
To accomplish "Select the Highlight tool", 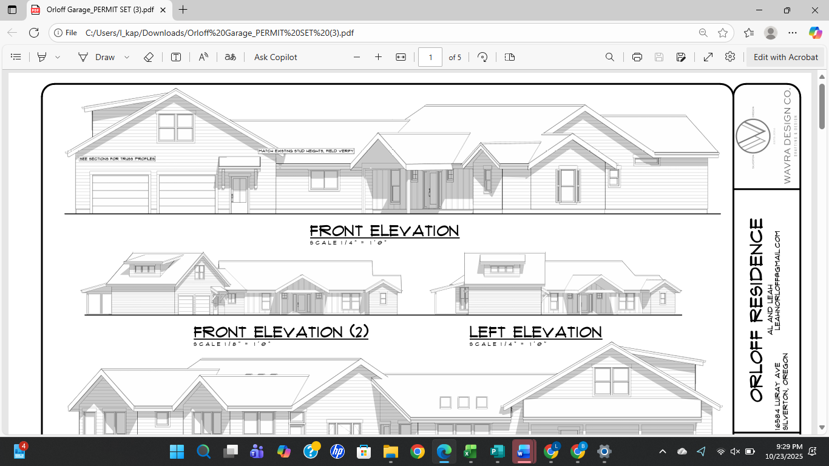I will coord(42,57).
